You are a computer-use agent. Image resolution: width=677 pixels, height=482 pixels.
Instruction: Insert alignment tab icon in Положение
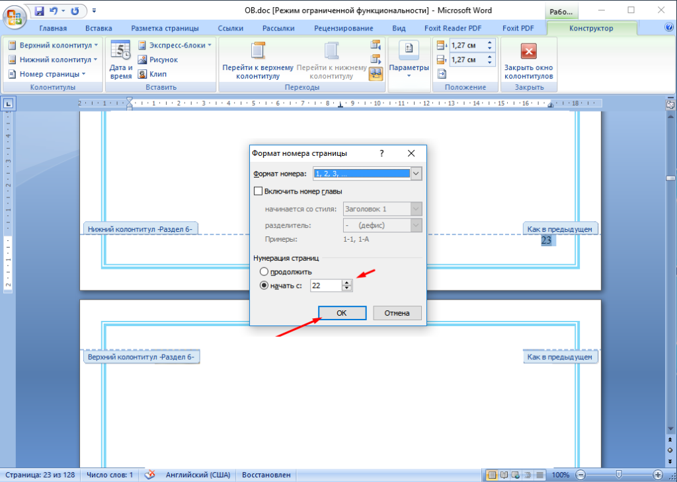(441, 74)
